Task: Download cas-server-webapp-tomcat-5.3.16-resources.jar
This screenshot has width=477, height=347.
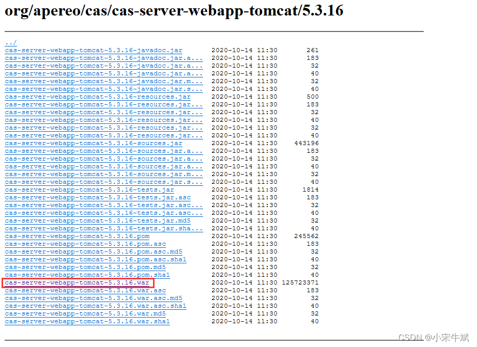Action: click(x=98, y=97)
